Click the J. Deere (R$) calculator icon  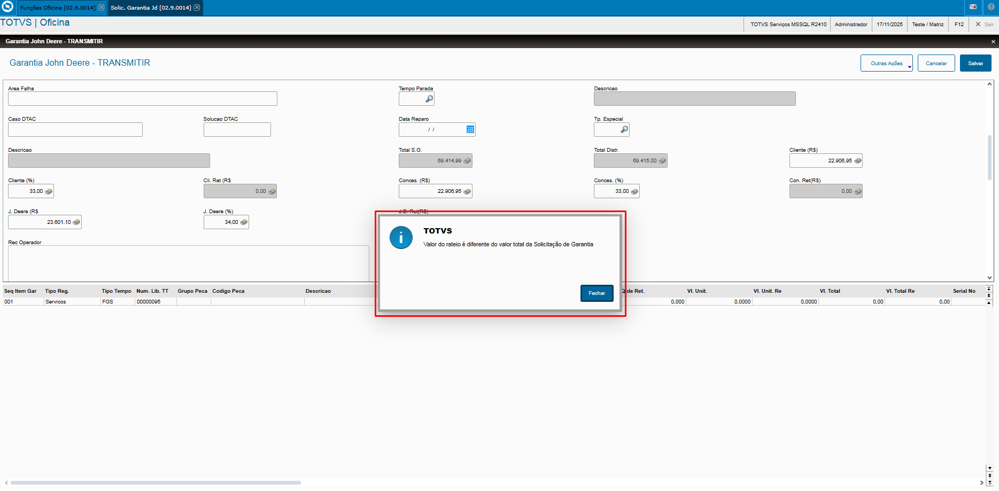click(76, 222)
